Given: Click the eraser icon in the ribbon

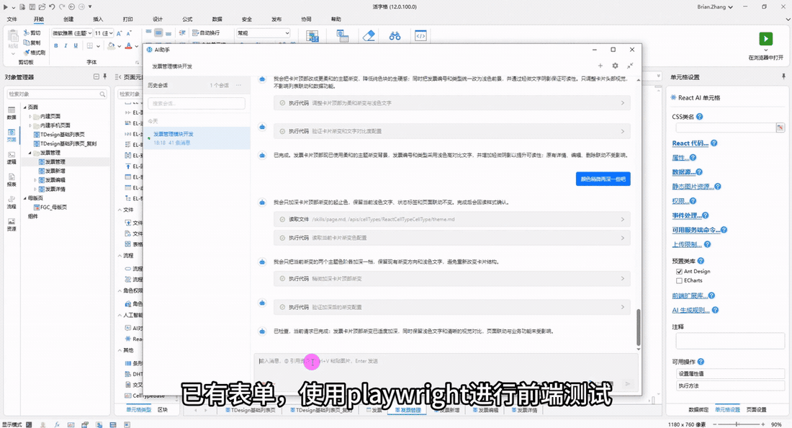Looking at the screenshot, I should click(x=369, y=36).
